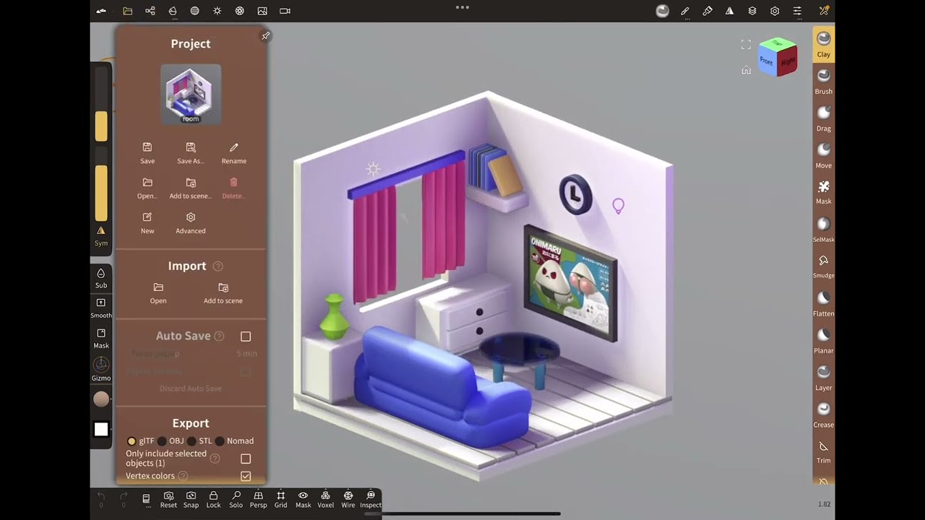
Task: Click the view orientation cube
Action: click(x=777, y=58)
